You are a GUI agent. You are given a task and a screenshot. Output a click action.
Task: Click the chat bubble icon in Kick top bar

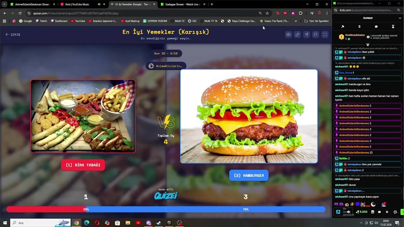tap(376, 26)
